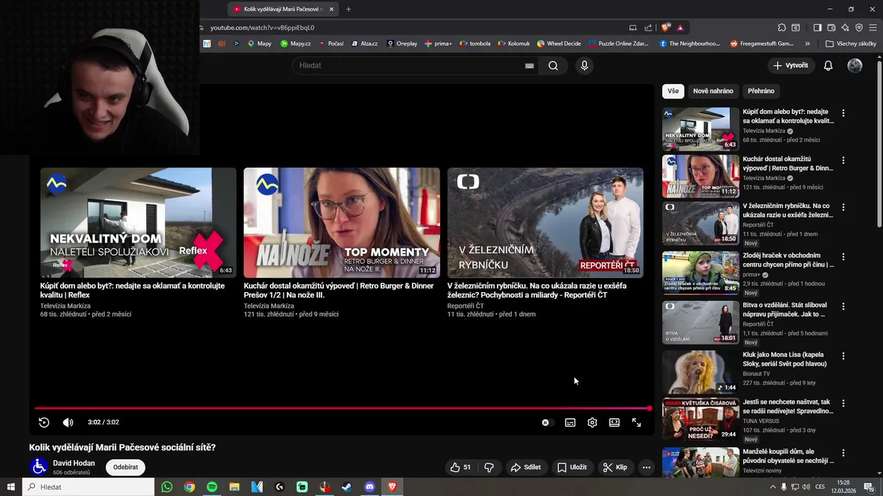The height and width of the screenshot is (496, 883).
Task: Click the video progress bar end
Action: [x=648, y=409]
